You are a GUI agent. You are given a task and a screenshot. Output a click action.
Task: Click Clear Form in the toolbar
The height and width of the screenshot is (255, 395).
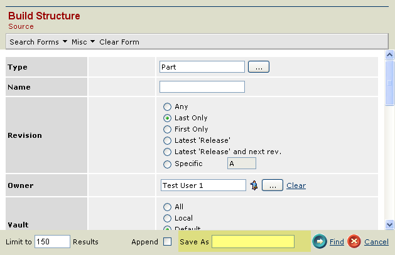click(119, 42)
